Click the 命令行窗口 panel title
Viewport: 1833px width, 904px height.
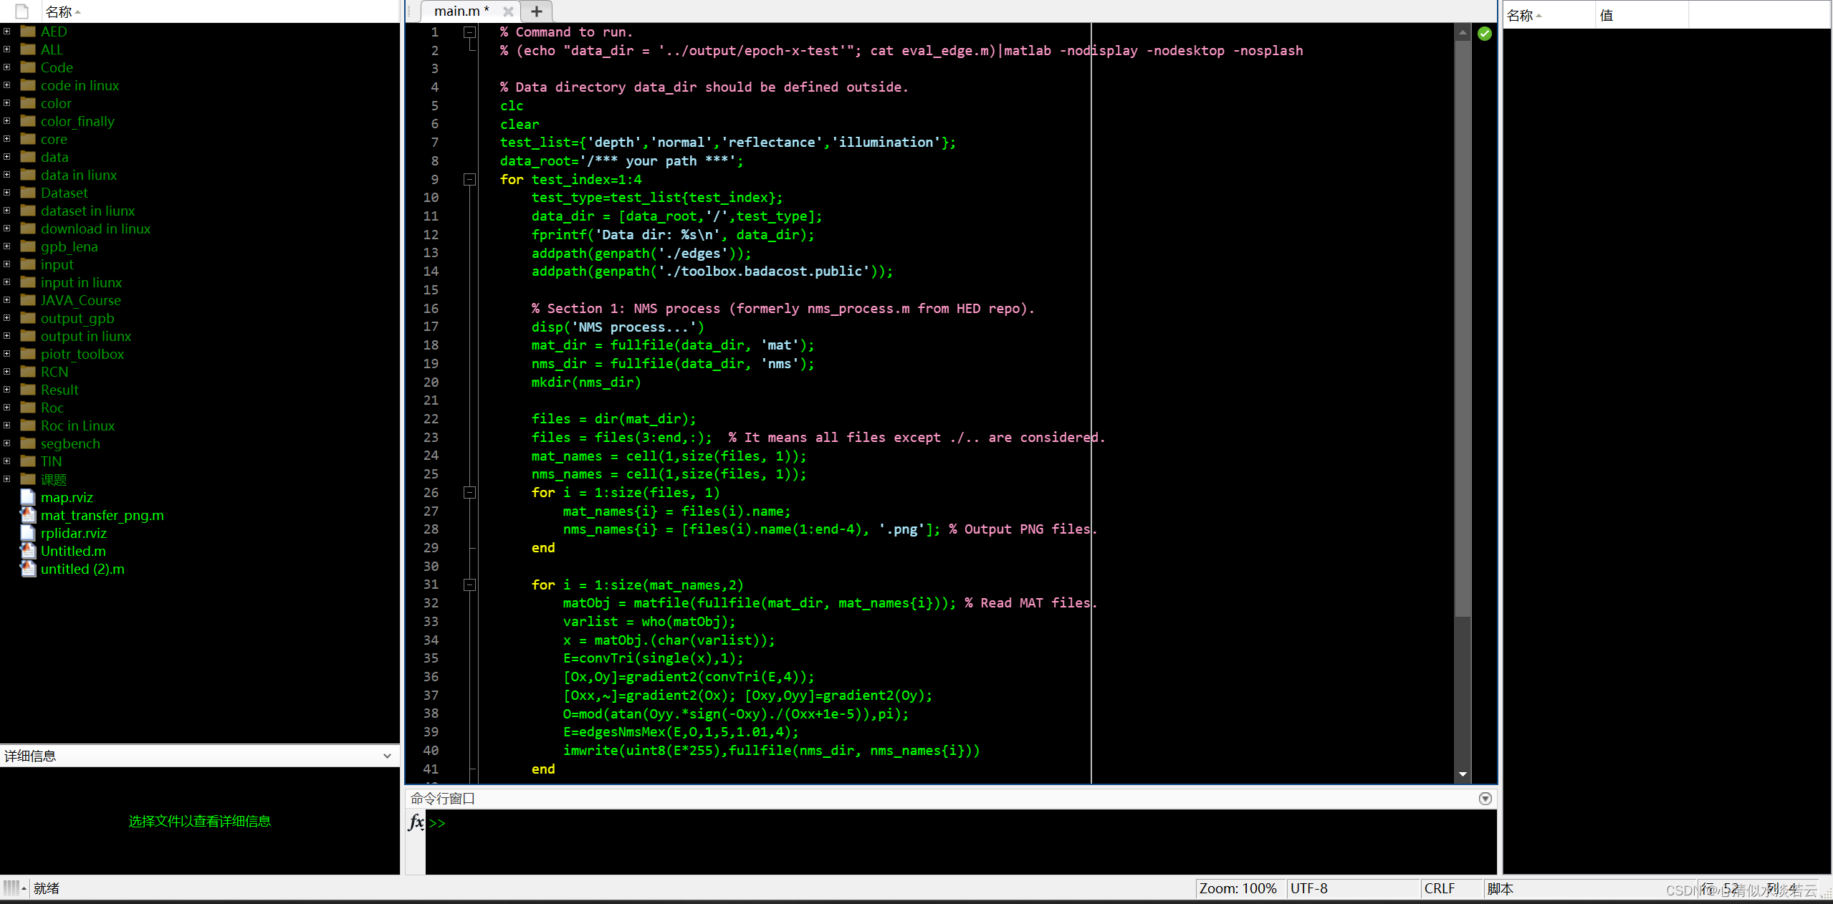pos(443,799)
